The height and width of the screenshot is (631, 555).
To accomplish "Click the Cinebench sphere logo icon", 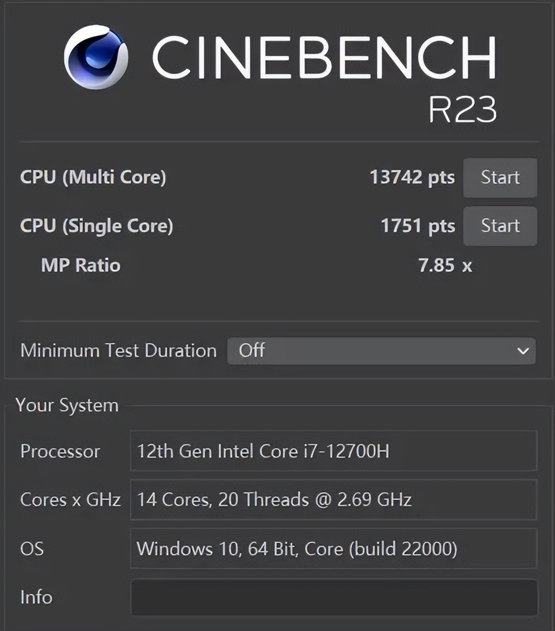I will pyautogui.click(x=96, y=57).
